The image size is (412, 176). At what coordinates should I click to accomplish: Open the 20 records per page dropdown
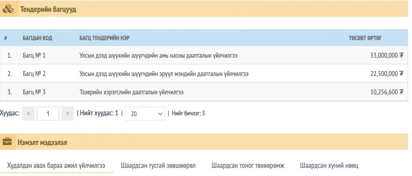pos(145,114)
